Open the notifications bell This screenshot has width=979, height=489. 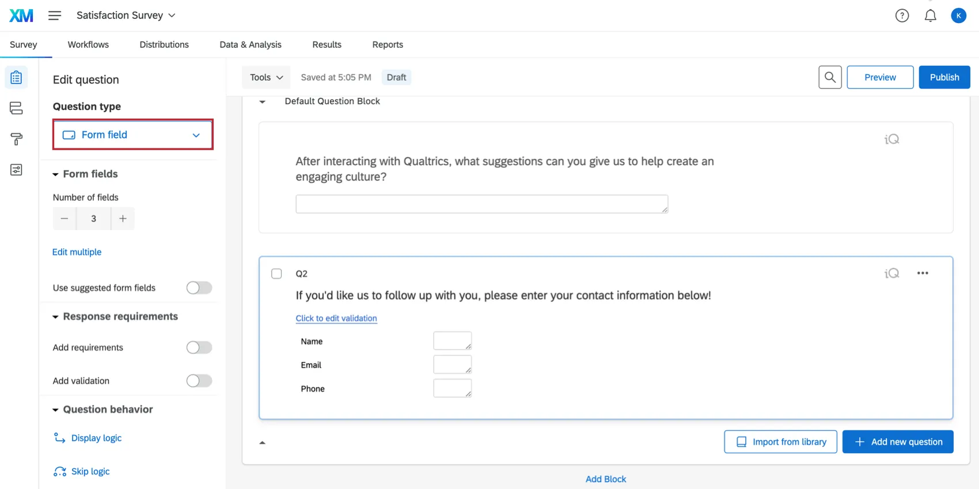tap(930, 16)
